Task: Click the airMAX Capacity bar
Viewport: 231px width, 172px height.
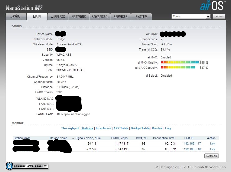Action: (181, 67)
